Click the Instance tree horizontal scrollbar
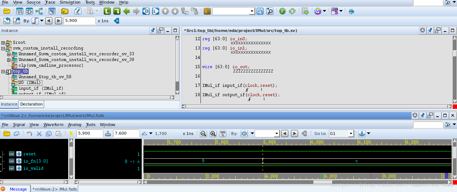The height and width of the screenshot is (192, 457). tap(88, 98)
